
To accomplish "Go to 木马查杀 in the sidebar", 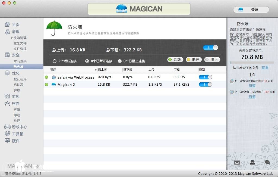I will click(x=20, y=61).
